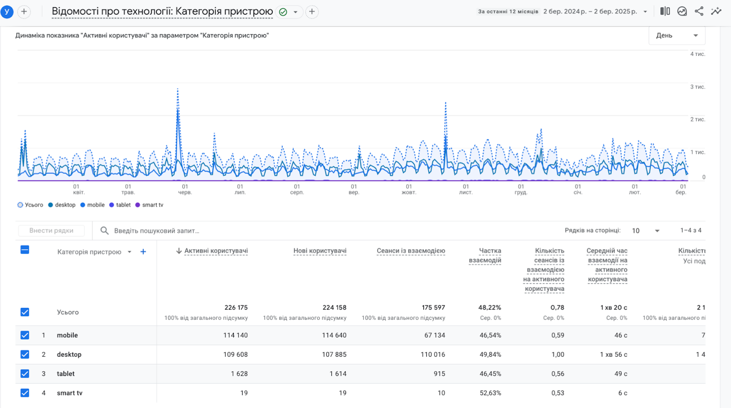Open the trend sparkline insights icon
This screenshot has height=408, width=731.
716,11
